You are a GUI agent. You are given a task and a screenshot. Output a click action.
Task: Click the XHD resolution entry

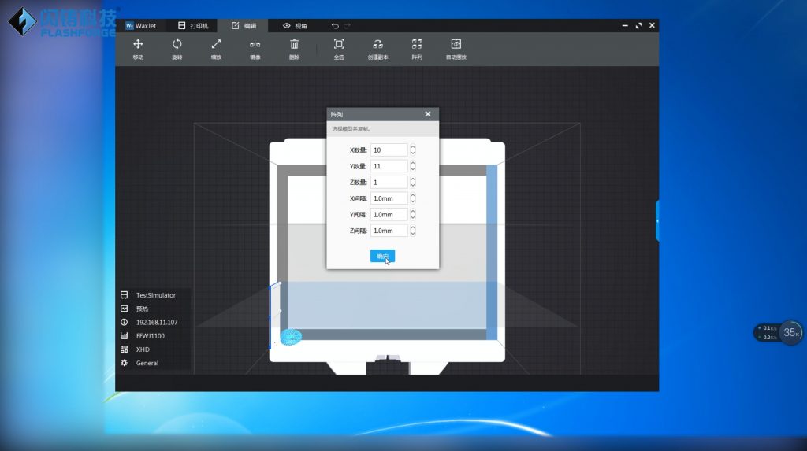[x=135, y=349]
